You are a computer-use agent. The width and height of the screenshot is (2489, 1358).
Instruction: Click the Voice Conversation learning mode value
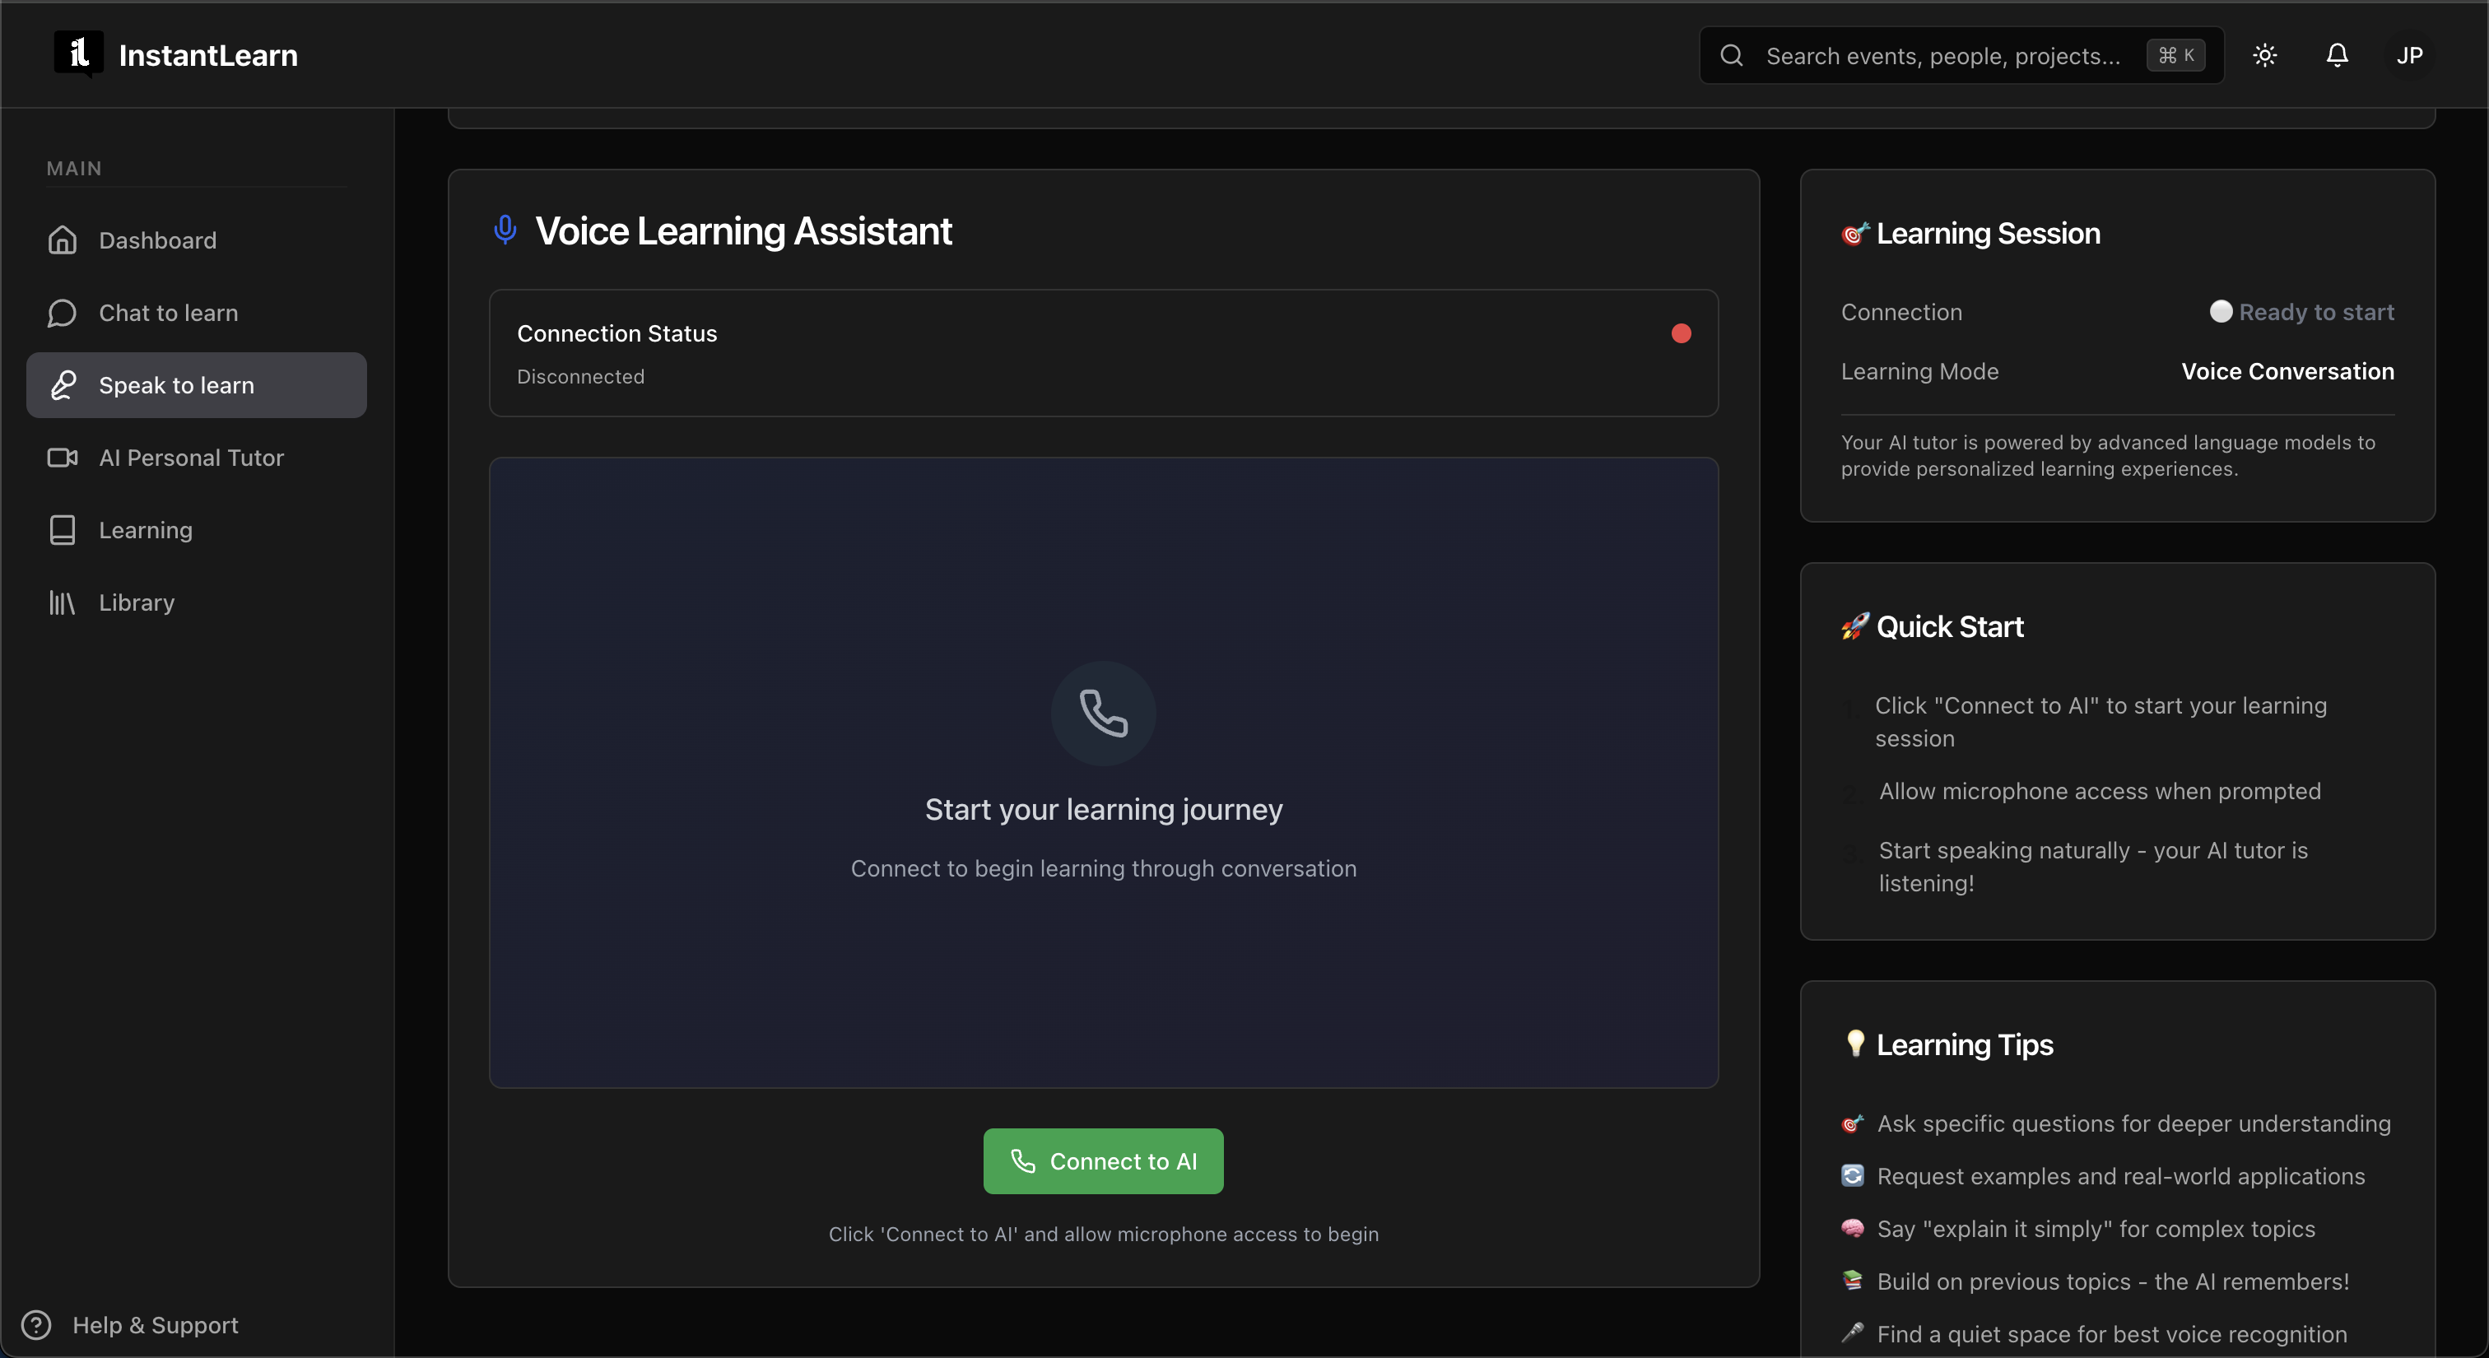tap(2287, 372)
